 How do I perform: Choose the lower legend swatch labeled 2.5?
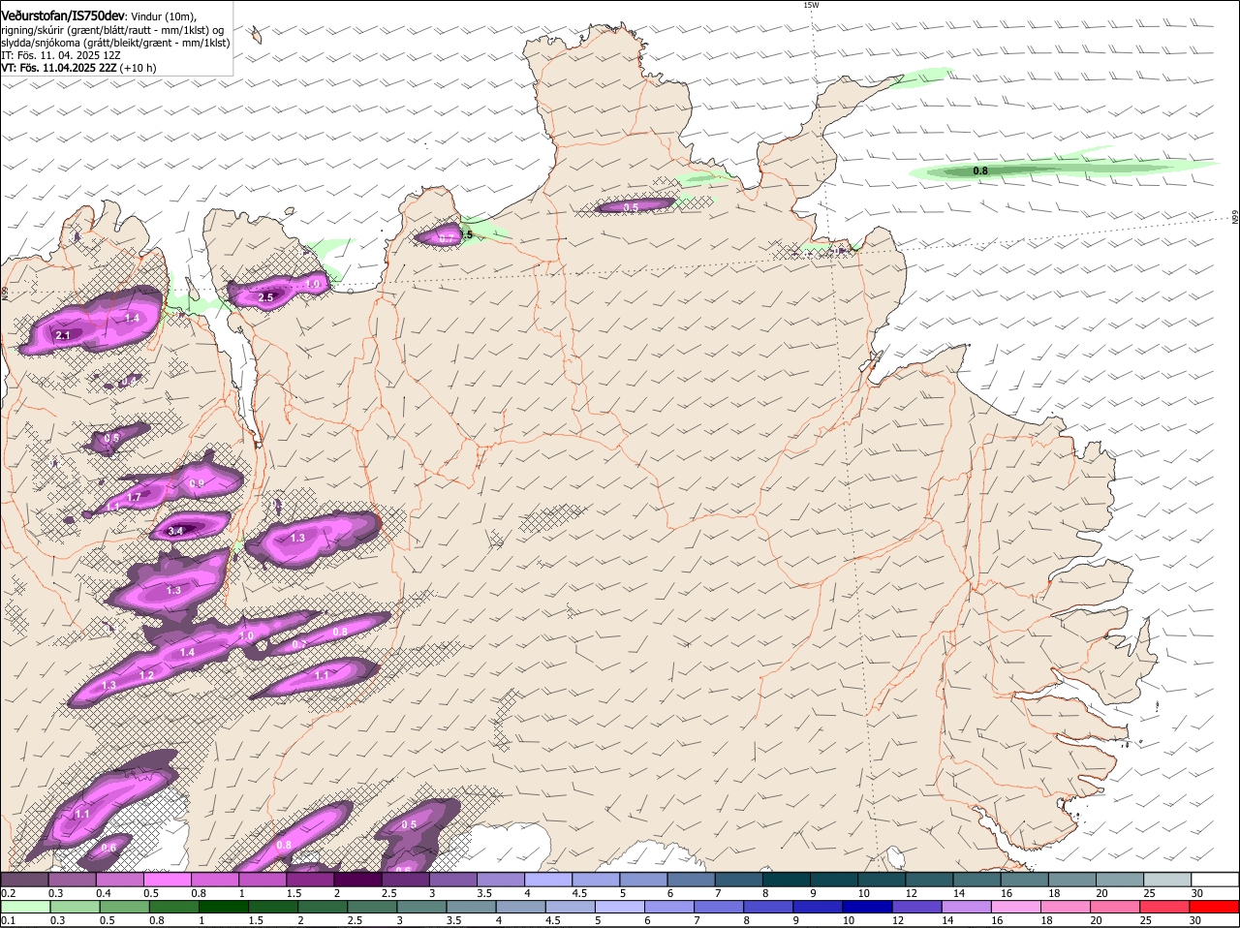[x=372, y=908]
